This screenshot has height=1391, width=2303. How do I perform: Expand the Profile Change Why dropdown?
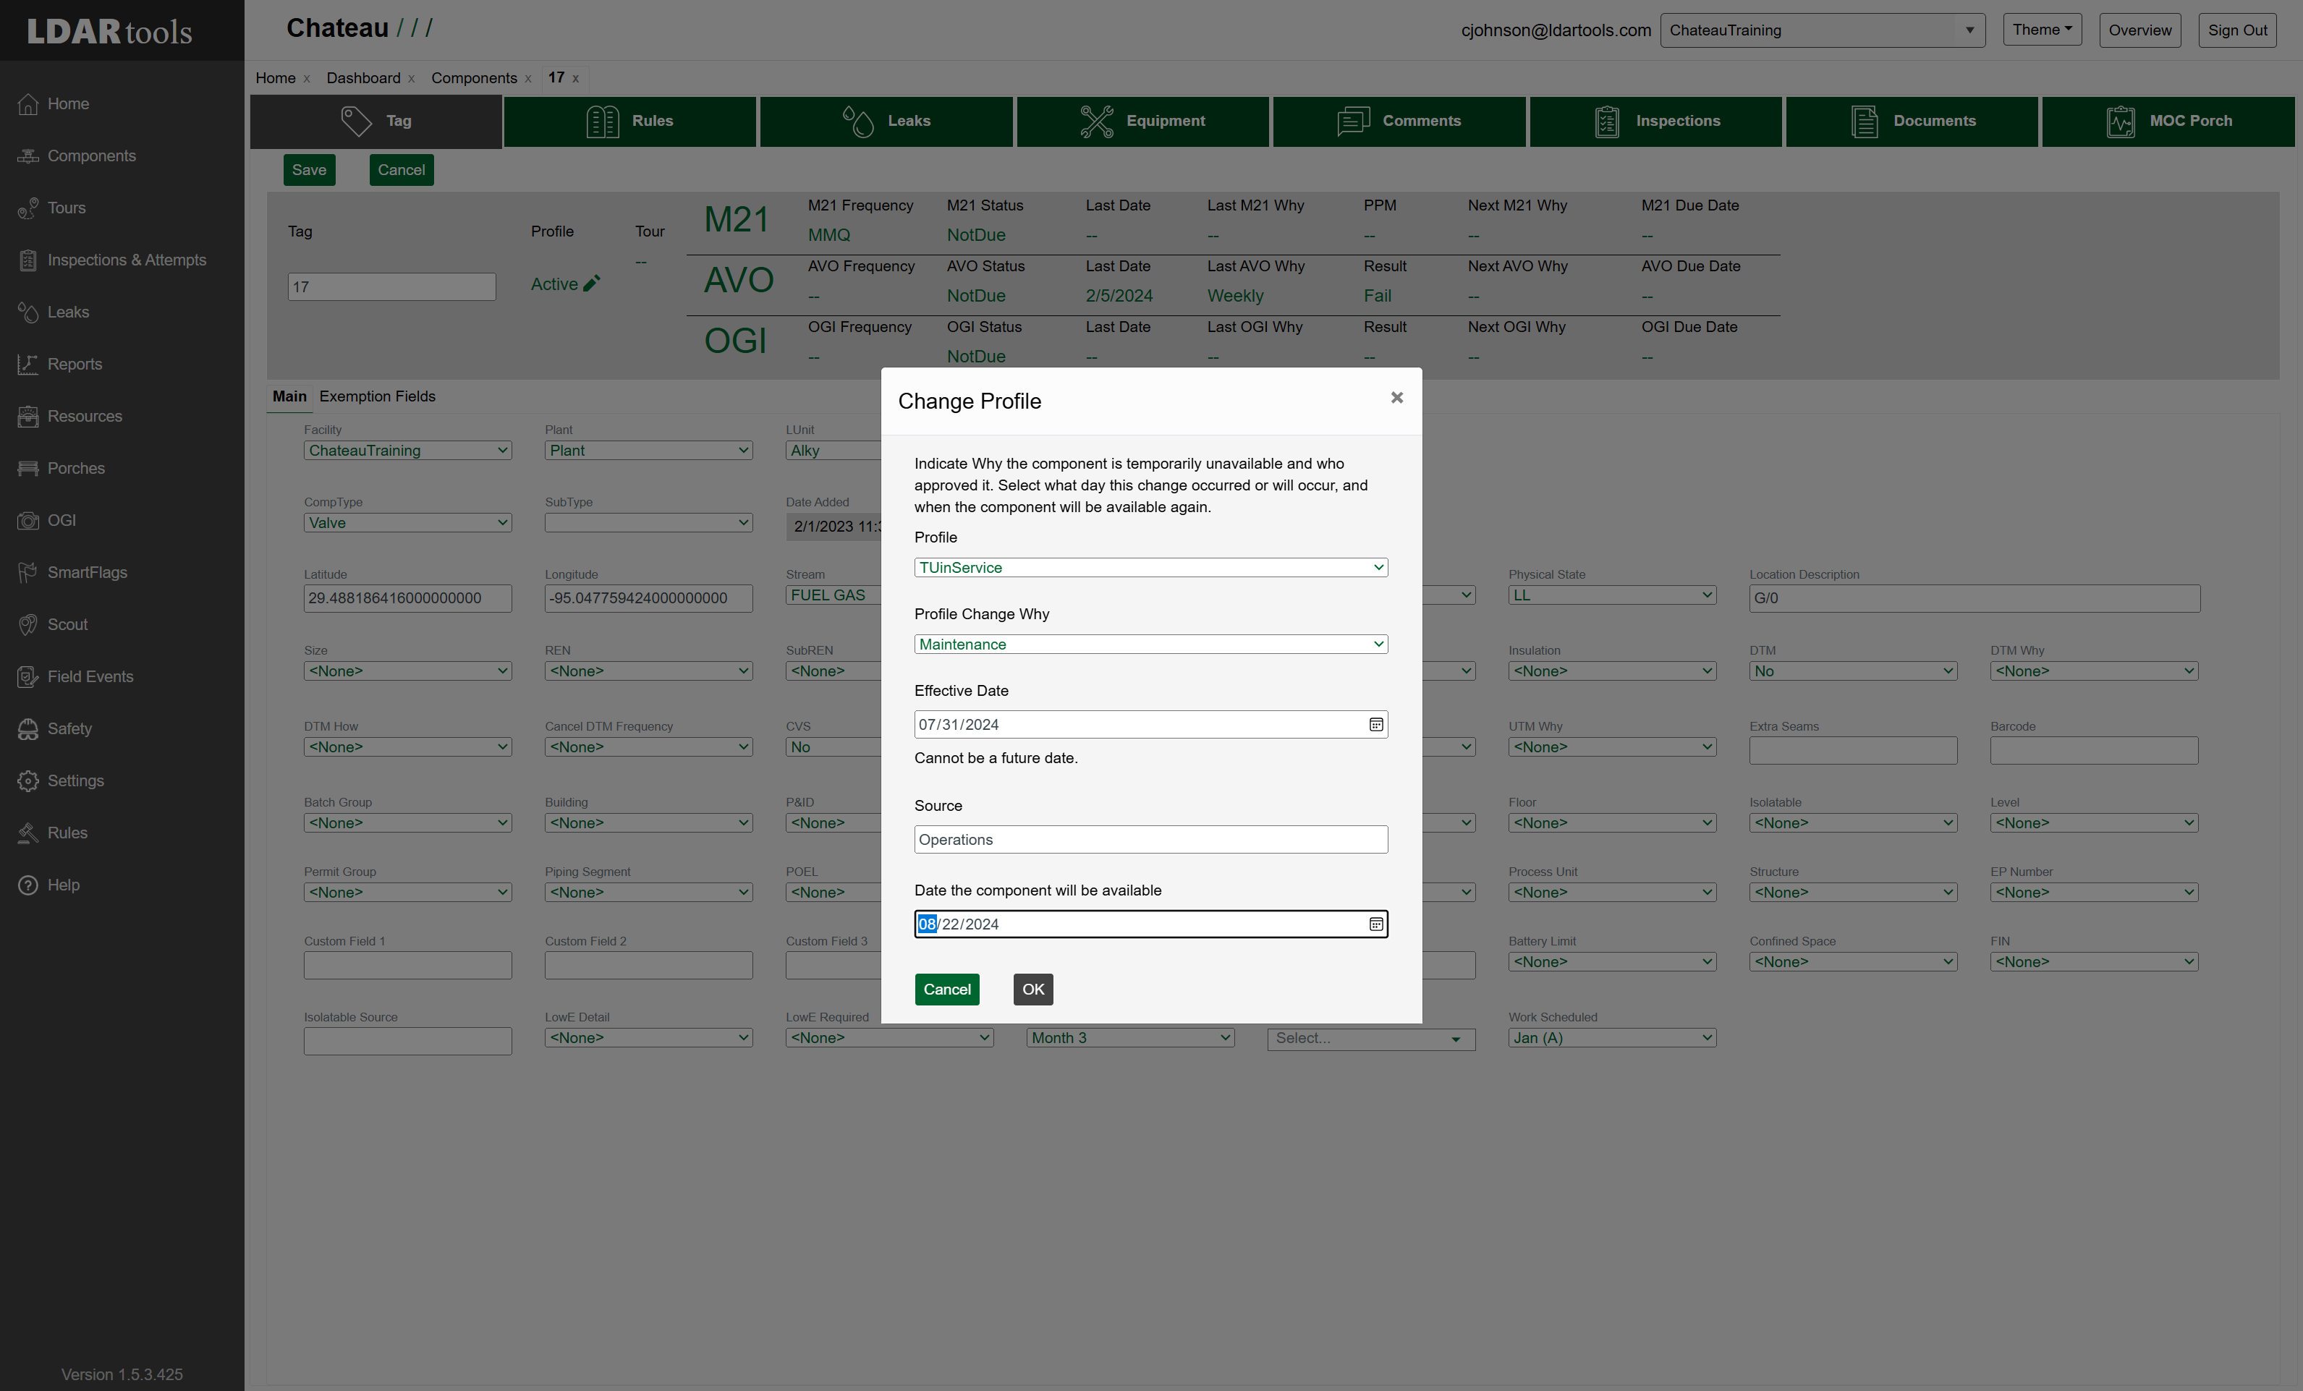(x=1150, y=645)
